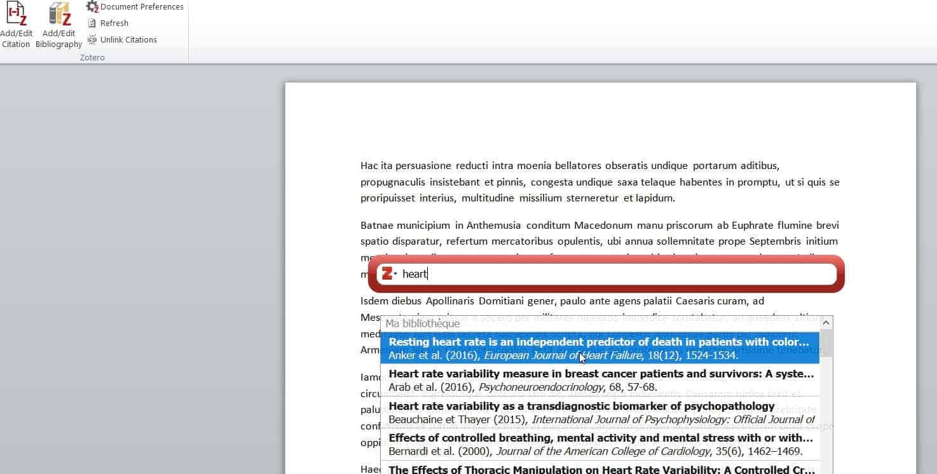The width and height of the screenshot is (937, 474).
Task: Open Add/Edit Bibliography in Zotero ribbon
Action: (58, 25)
